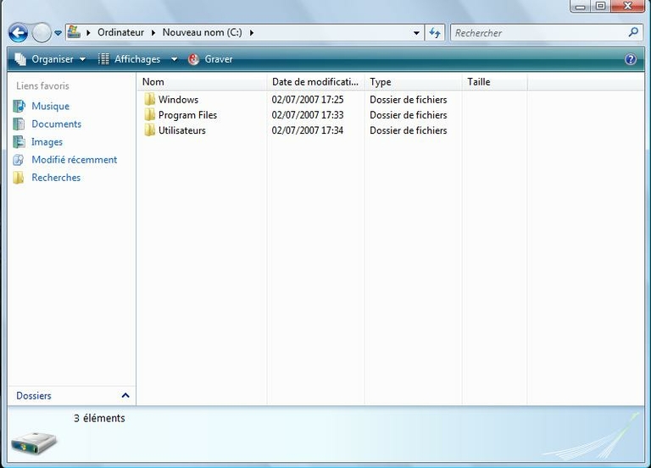Minimize the Explorer window
The width and height of the screenshot is (651, 468).
tap(581, 6)
